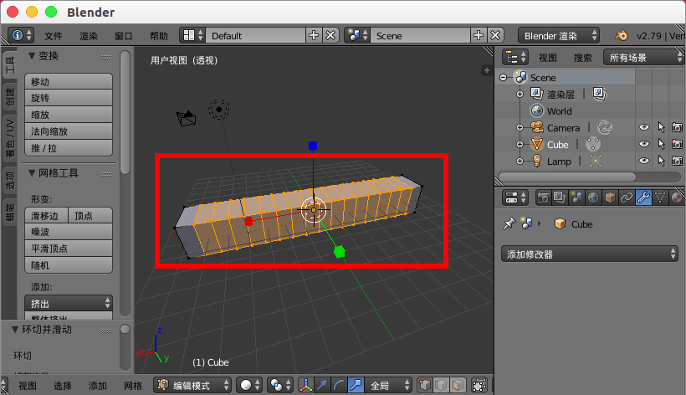Click the 旋转 button
The image size is (686, 395).
pyautogui.click(x=69, y=98)
